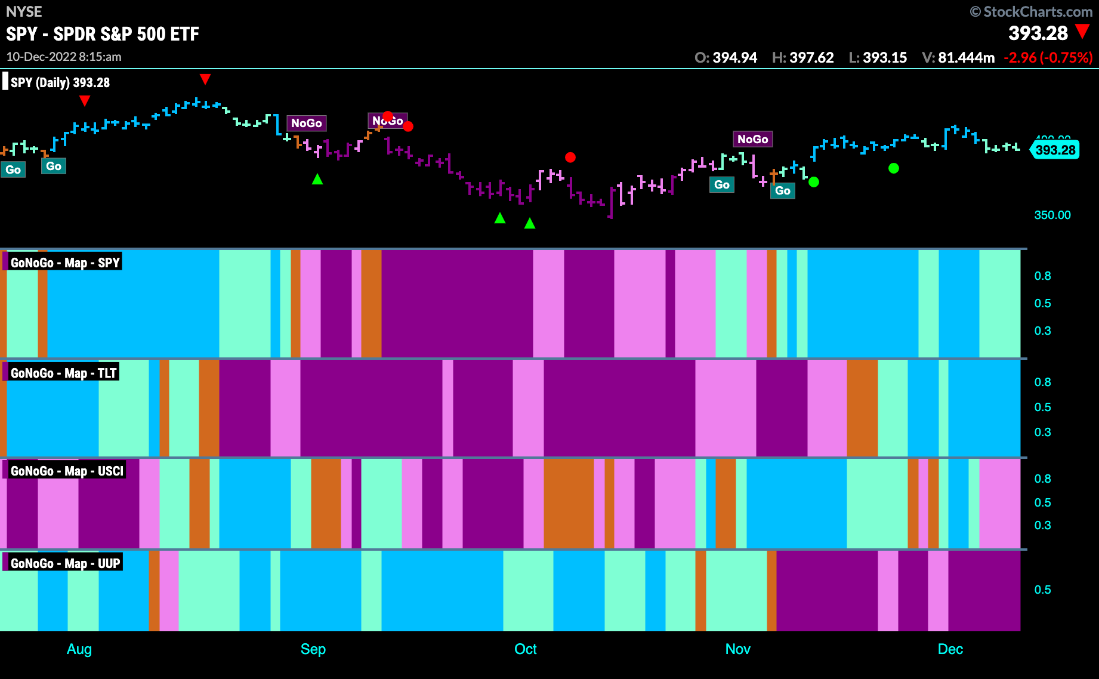
Task: Click the widest orange band in the USCI map
Action: click(569, 504)
